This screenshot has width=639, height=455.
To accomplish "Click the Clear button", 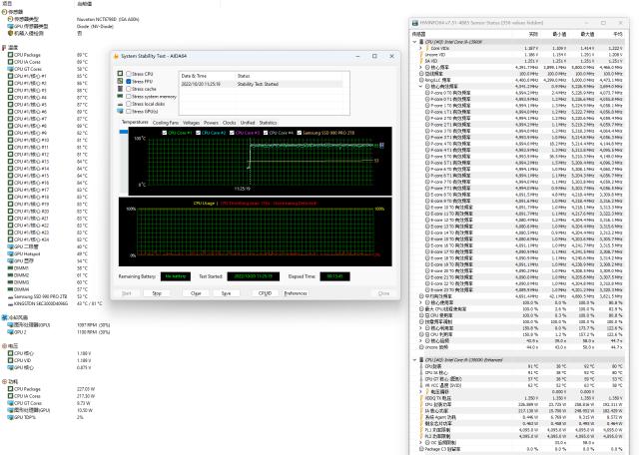I will click(x=196, y=293).
